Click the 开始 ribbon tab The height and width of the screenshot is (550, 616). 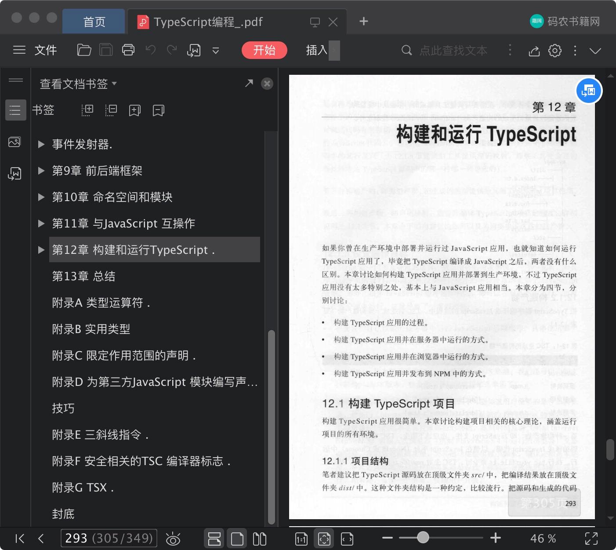point(264,50)
